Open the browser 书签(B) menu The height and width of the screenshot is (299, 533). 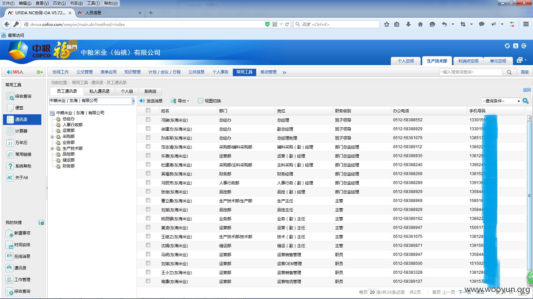(76, 3)
